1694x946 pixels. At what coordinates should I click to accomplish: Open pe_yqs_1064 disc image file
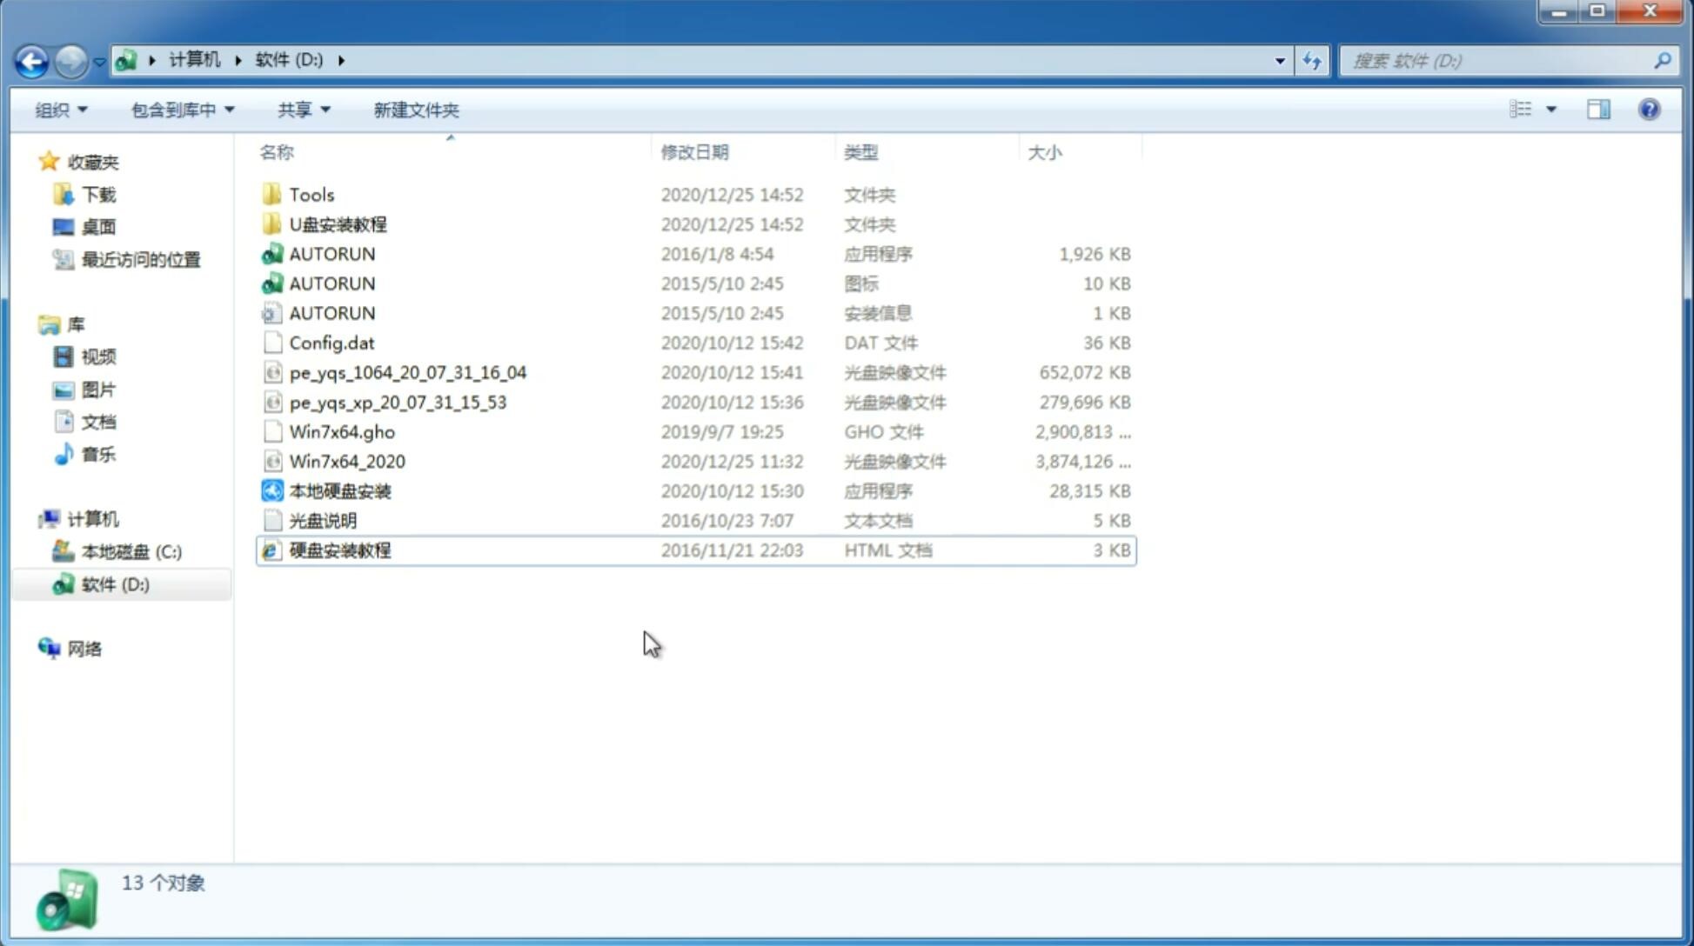(x=407, y=372)
